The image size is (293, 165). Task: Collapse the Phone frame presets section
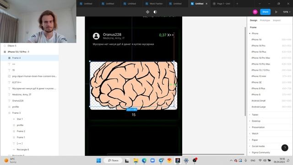250,33
